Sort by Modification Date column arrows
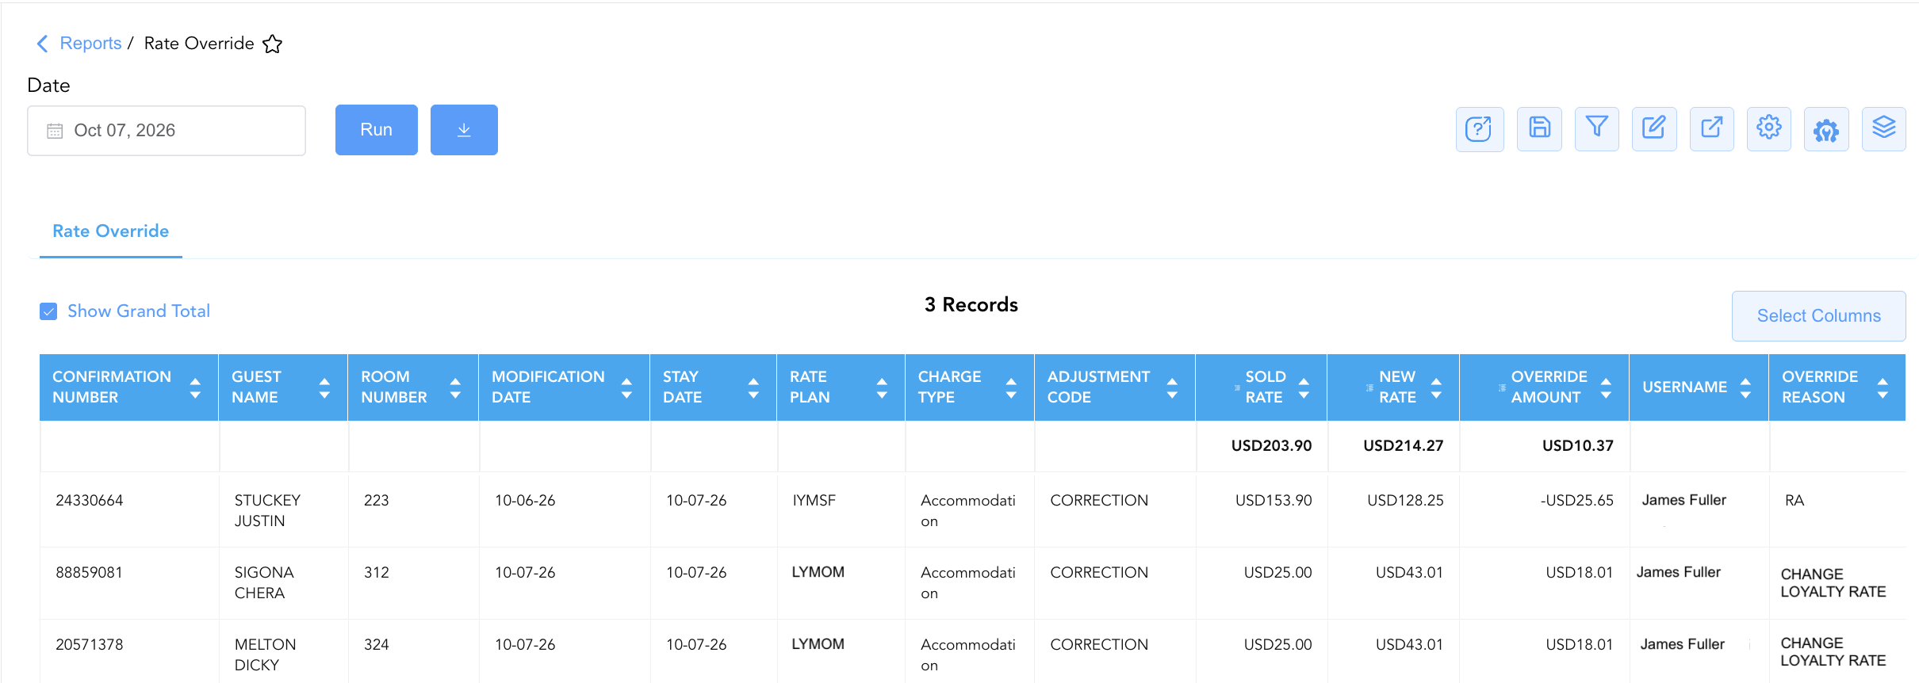This screenshot has width=1919, height=683. (x=626, y=387)
